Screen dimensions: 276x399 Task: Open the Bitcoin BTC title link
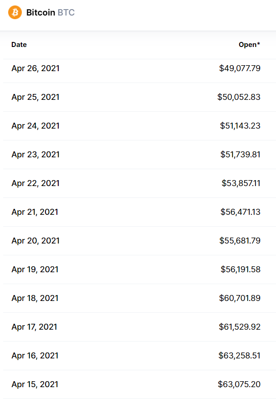pyautogui.click(x=50, y=12)
